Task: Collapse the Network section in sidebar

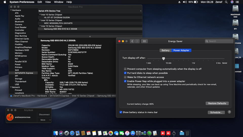Action: (11, 87)
